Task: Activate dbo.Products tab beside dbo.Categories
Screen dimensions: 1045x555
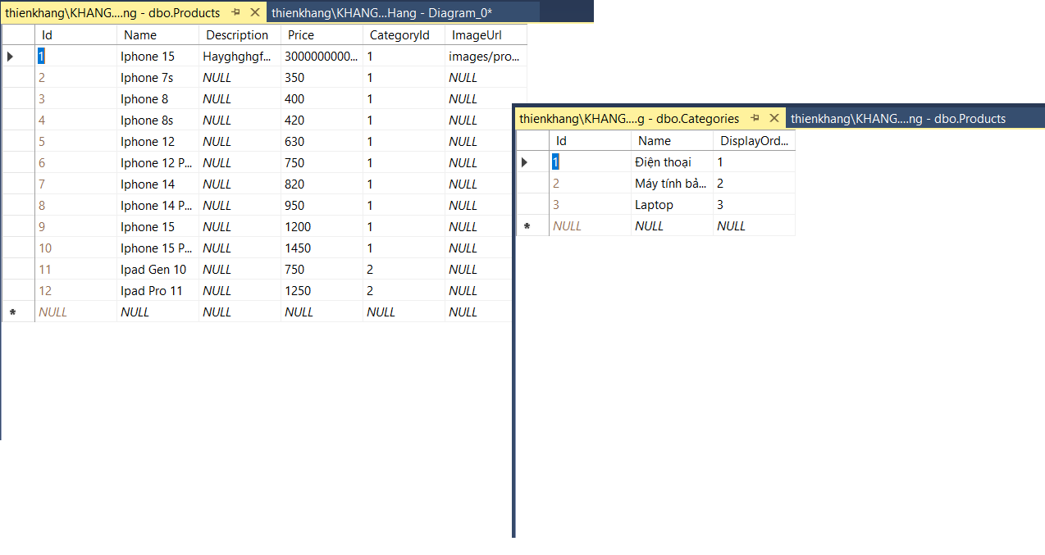Action: coord(898,118)
